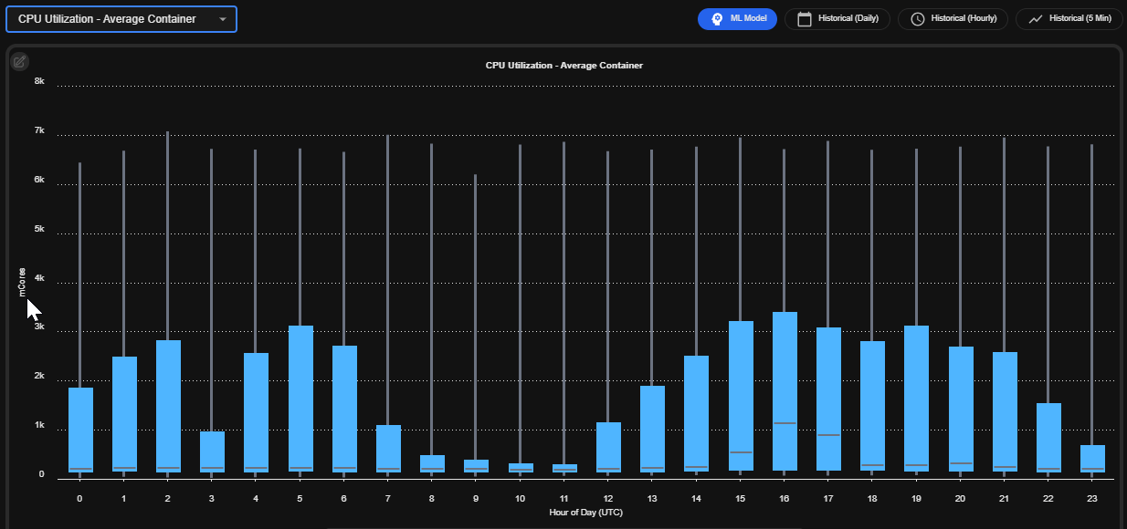Click the clock icon for Historical (Hourly)
Viewport: 1127px width, 529px height.
tap(918, 19)
